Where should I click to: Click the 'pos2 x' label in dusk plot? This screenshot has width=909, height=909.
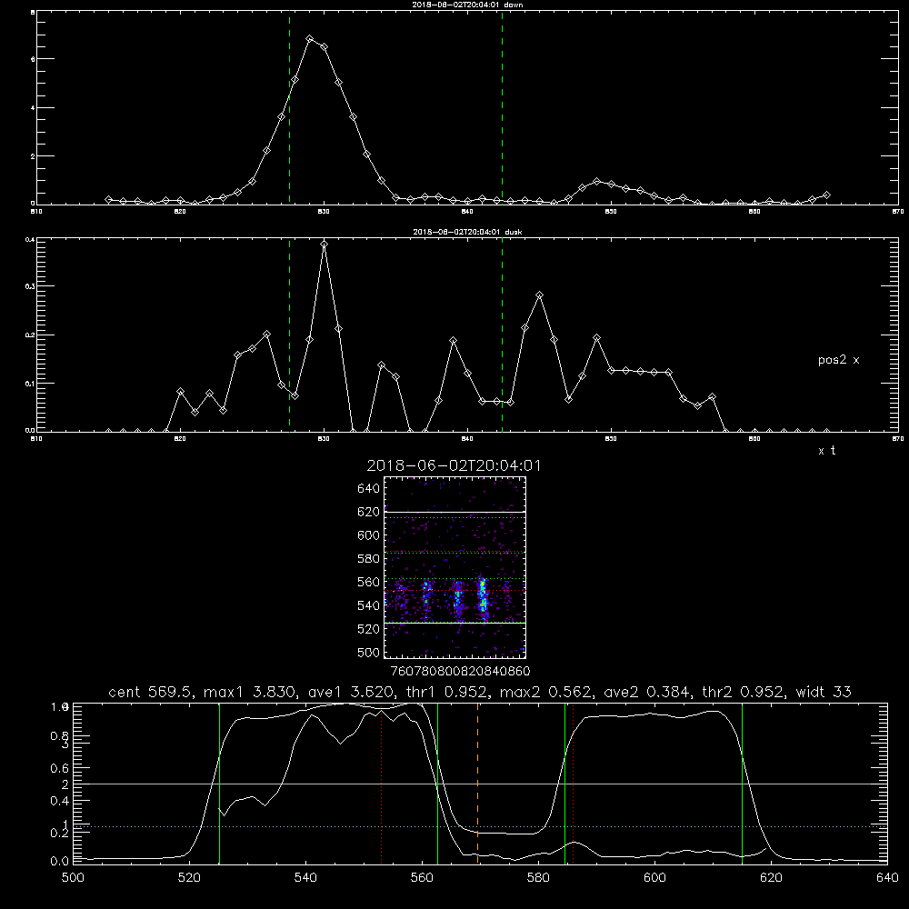coord(838,360)
